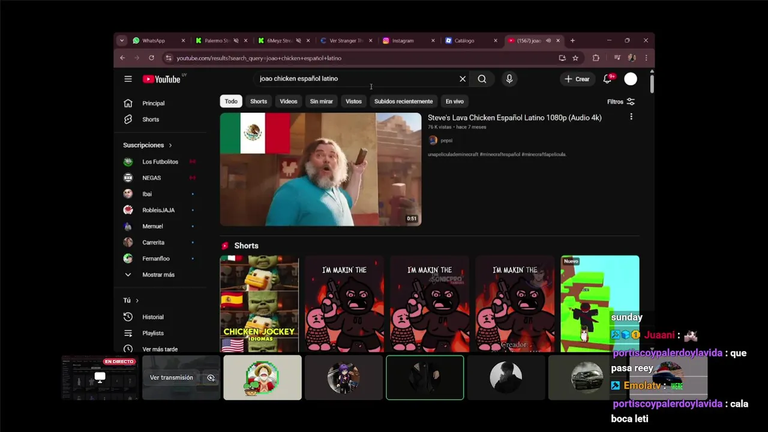Open a new browser tab with plus
The height and width of the screenshot is (432, 768).
click(572, 40)
